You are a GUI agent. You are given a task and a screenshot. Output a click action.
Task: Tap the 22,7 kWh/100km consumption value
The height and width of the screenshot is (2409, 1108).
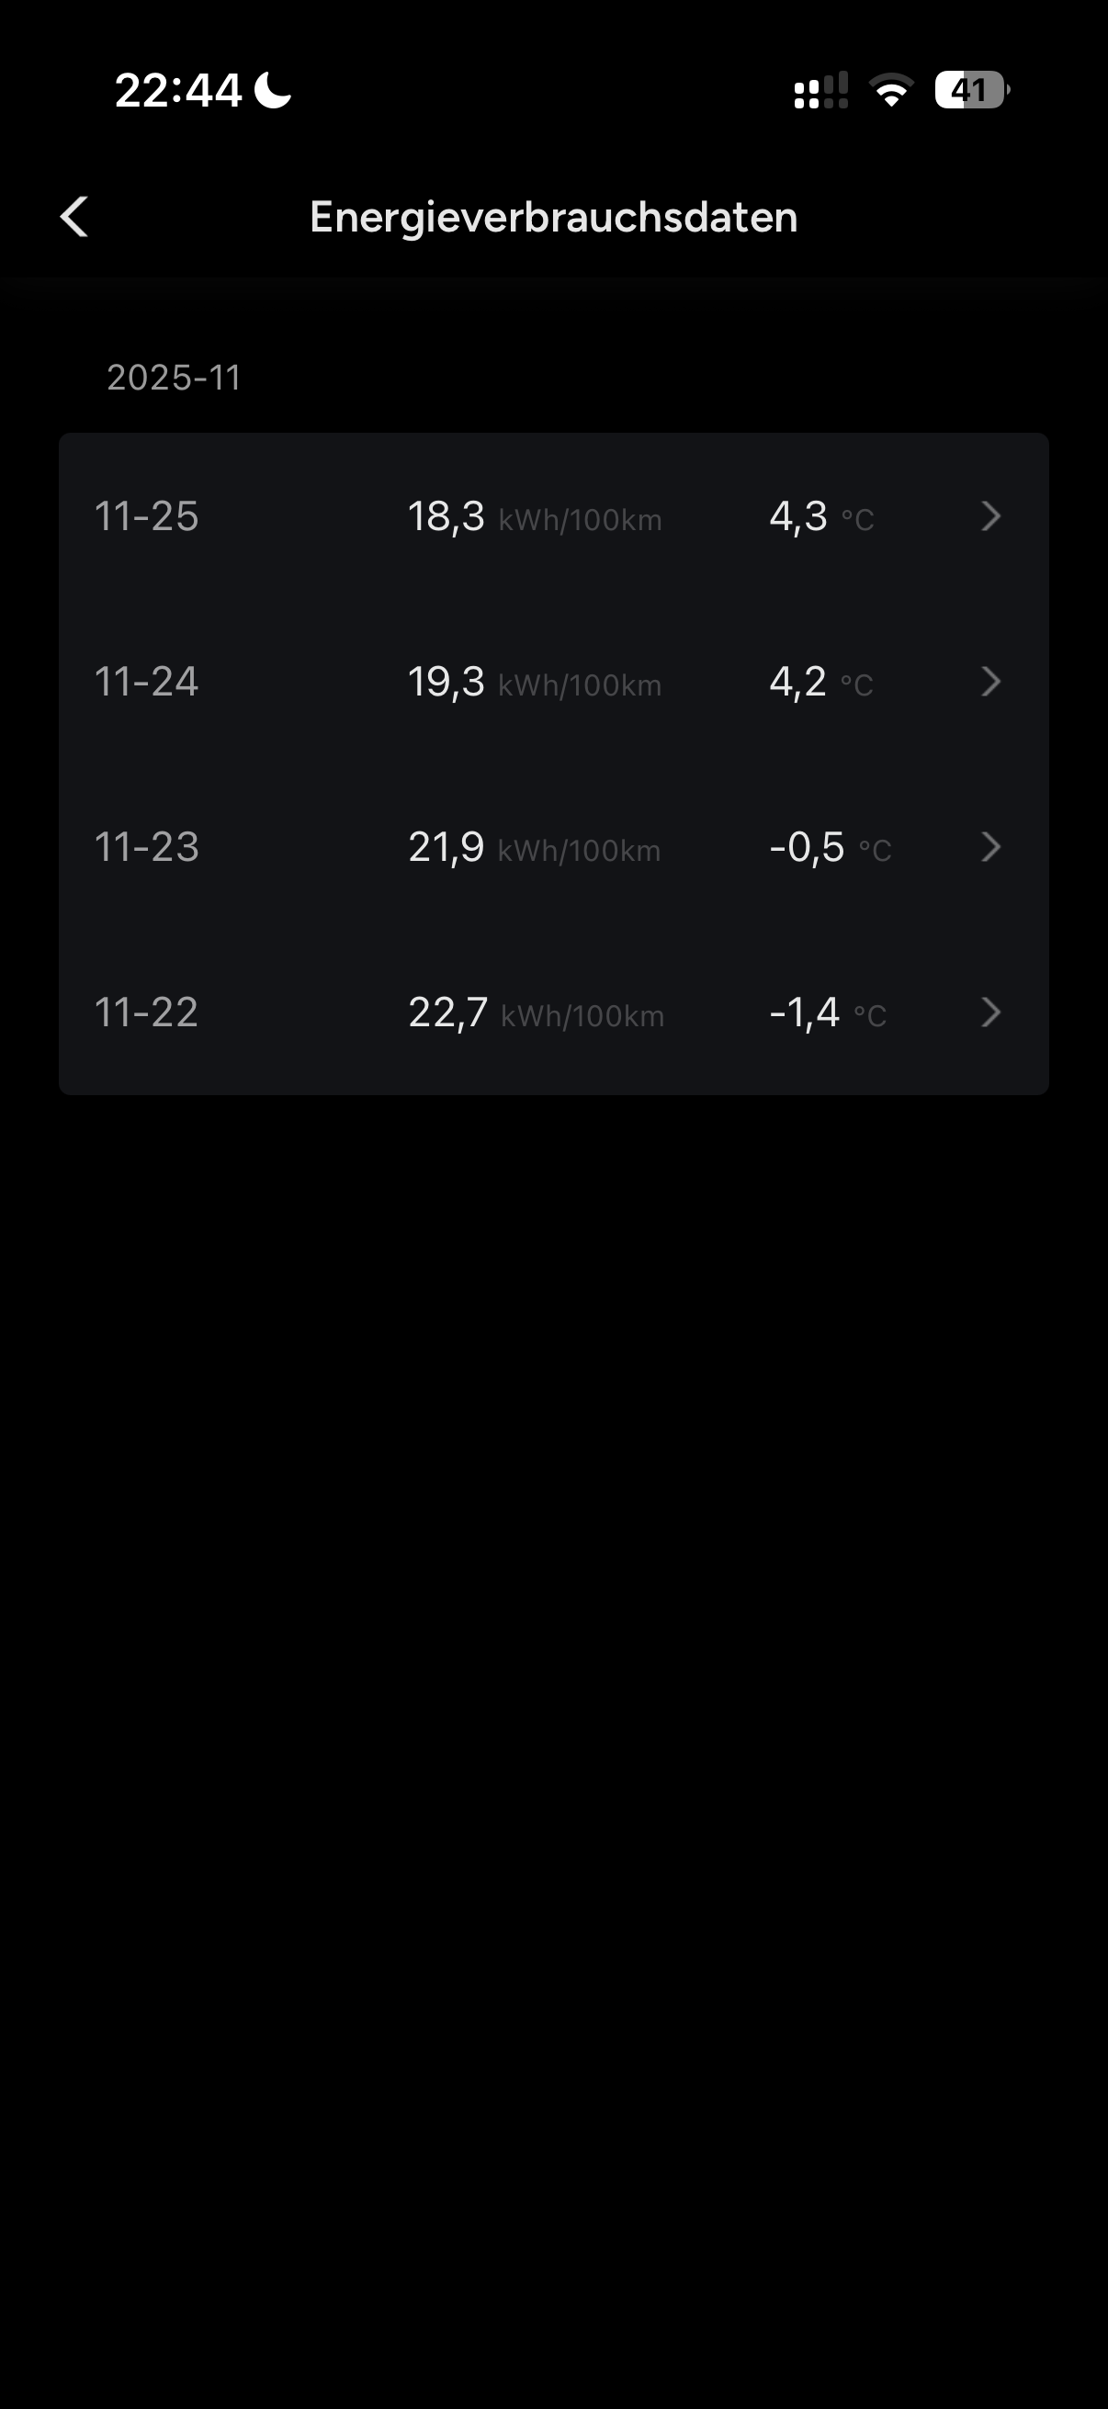(536, 1012)
